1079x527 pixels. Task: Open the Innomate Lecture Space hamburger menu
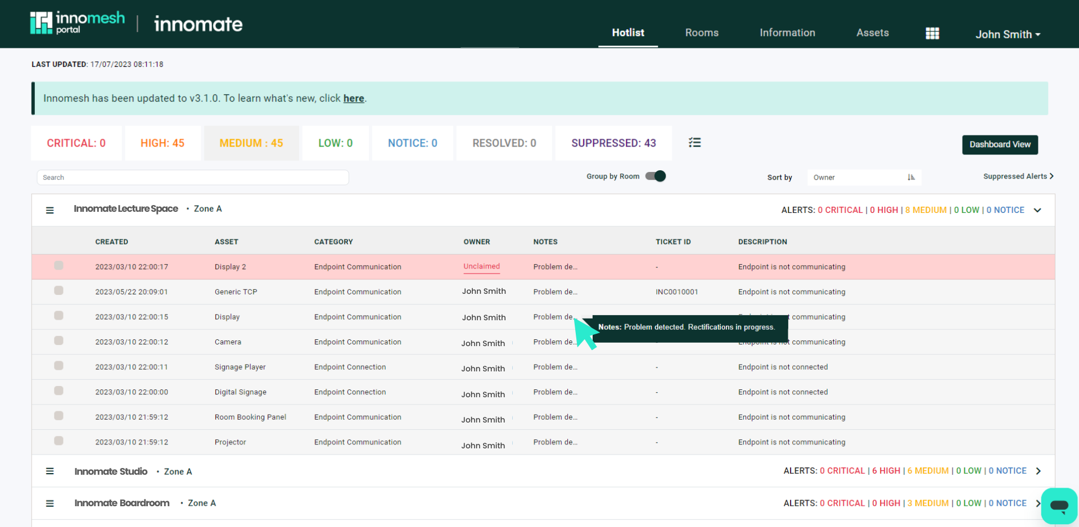point(50,210)
